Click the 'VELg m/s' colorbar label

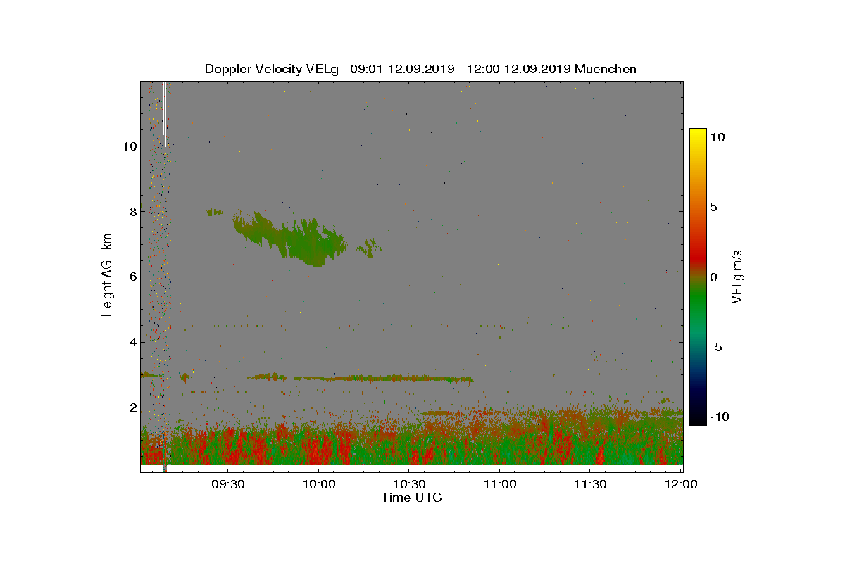[x=737, y=275]
